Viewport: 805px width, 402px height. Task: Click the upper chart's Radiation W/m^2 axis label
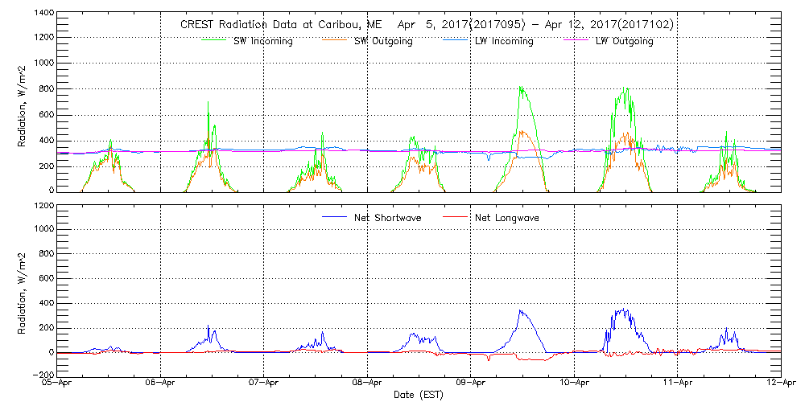tap(23, 107)
